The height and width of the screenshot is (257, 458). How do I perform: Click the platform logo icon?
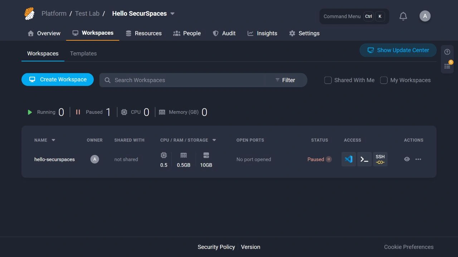(x=29, y=14)
